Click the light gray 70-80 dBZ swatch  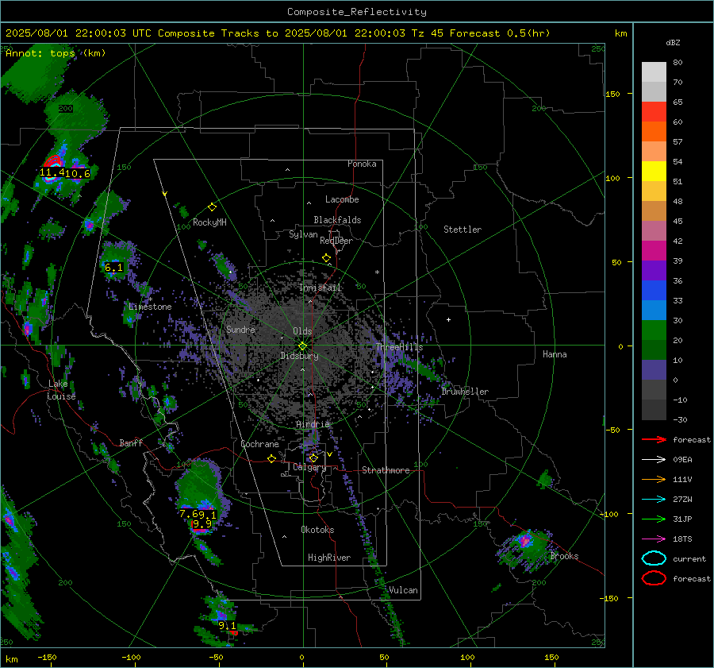pyautogui.click(x=654, y=72)
